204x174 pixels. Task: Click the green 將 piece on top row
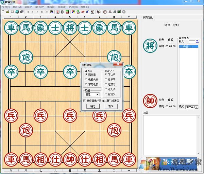(x=70, y=28)
